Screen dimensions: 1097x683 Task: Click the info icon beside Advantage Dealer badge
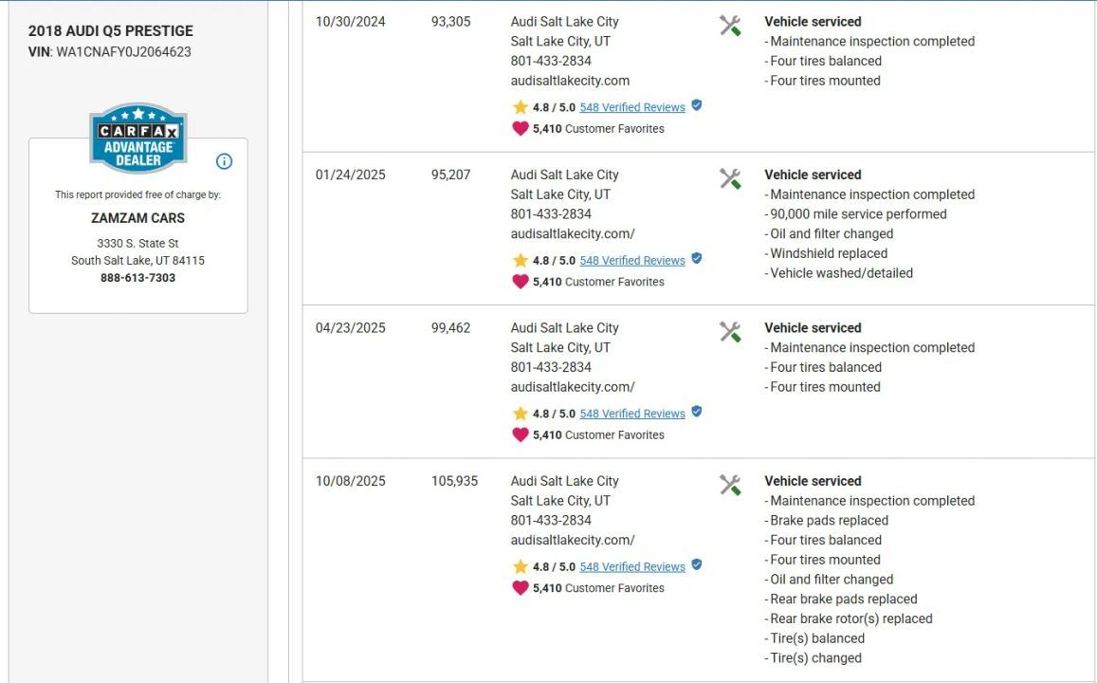tap(224, 161)
